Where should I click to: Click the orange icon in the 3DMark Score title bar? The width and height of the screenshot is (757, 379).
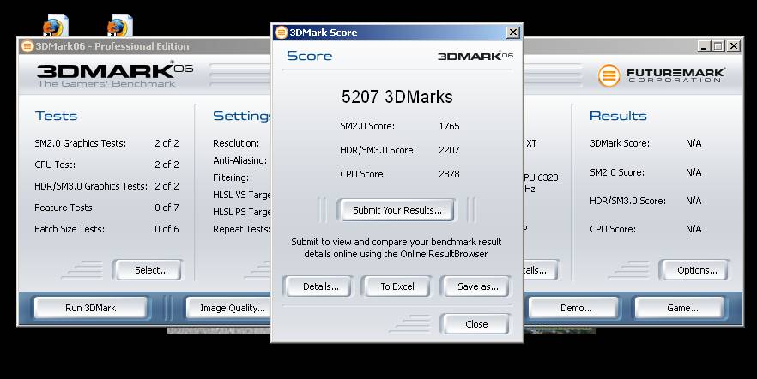281,33
